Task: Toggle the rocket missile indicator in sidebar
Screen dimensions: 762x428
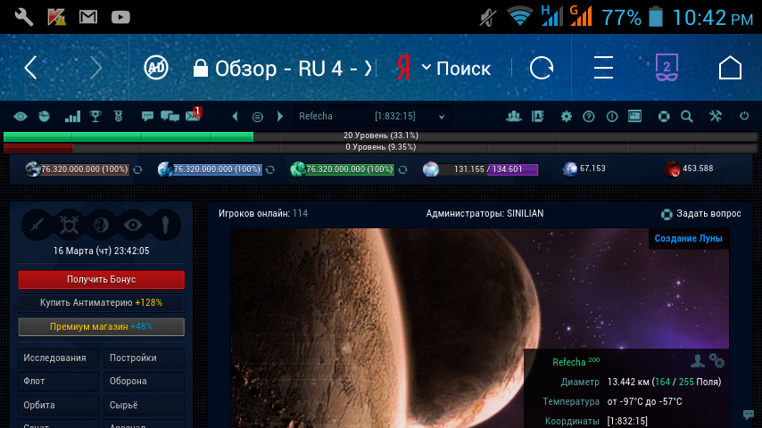Action: [165, 225]
